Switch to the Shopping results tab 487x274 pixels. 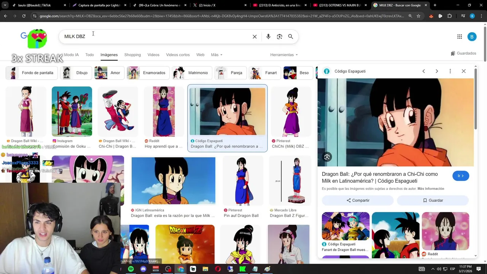[132, 55]
